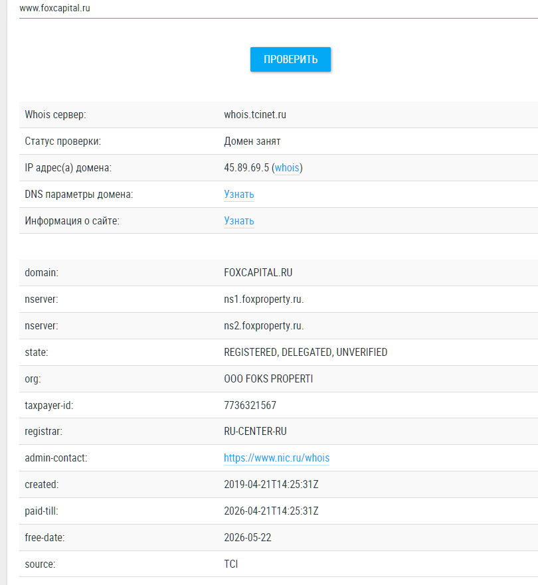Screen dimensions: 538x585
Task: Click the free-date: label
Action: 45,537
